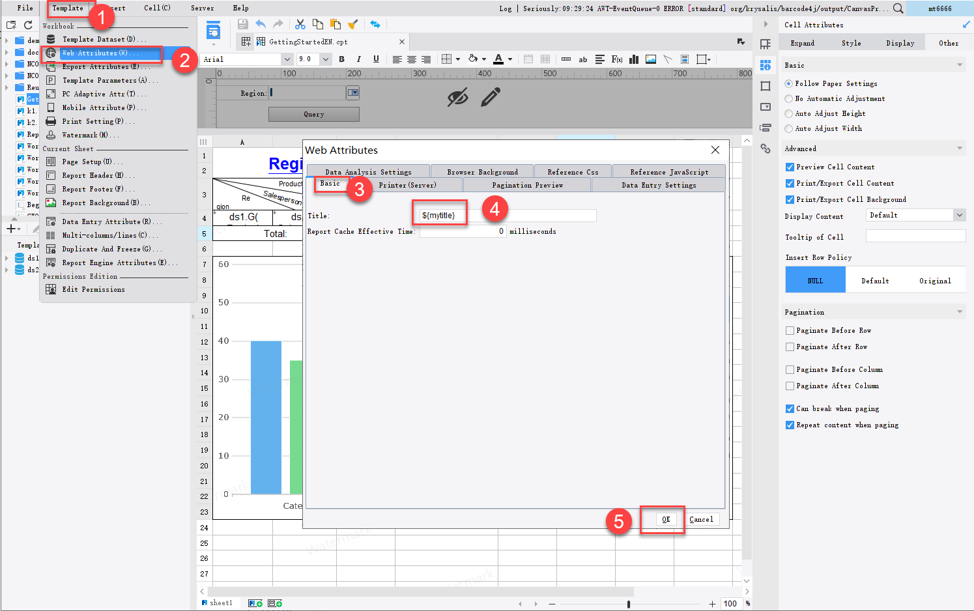Select the Auto Adjust Height radio button
Viewport: 974px width, 611px height.
[x=790, y=113]
